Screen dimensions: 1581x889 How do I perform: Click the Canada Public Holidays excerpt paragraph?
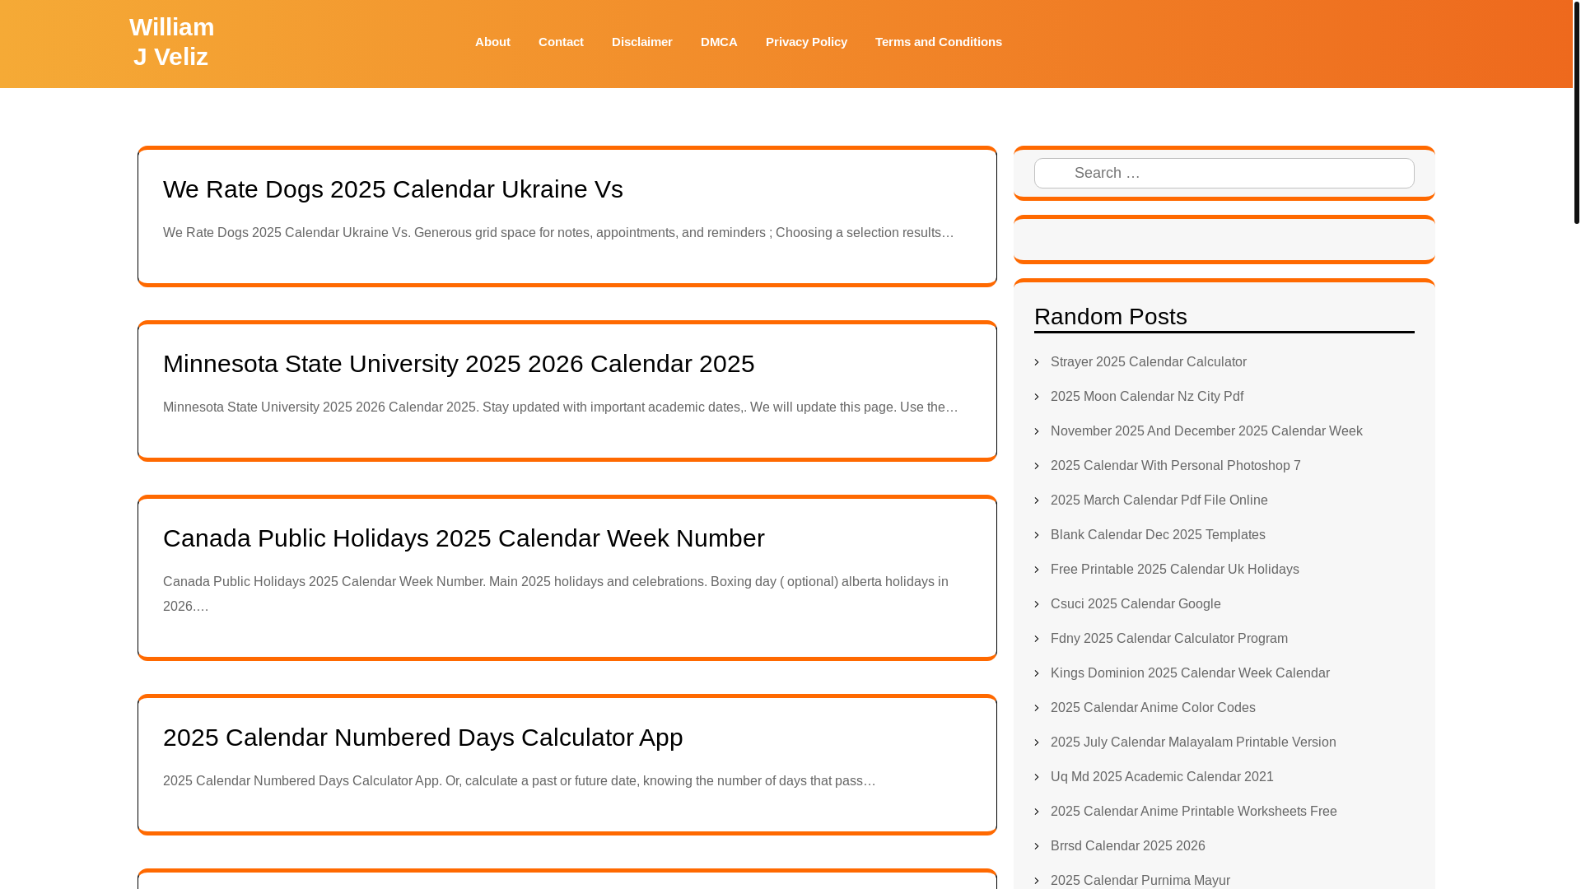[x=556, y=594]
